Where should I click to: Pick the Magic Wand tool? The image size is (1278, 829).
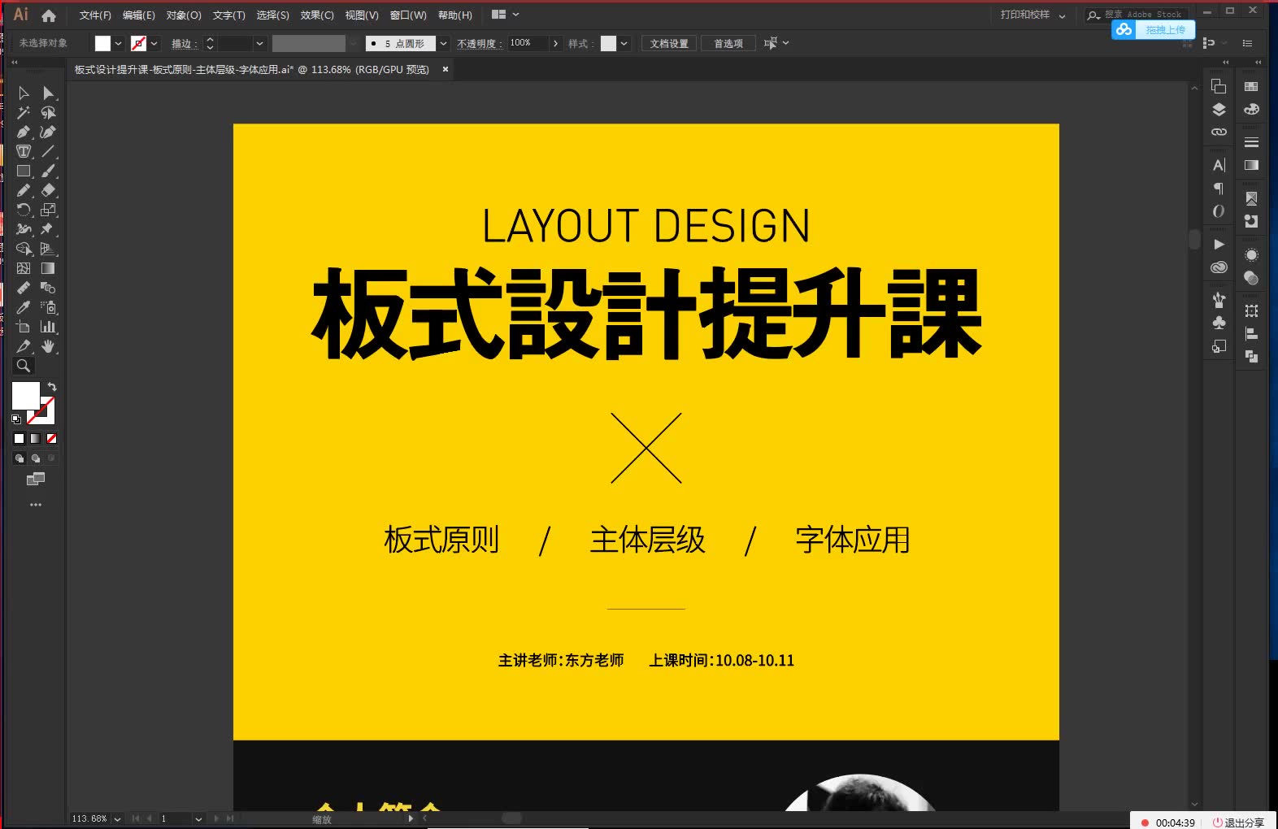point(24,113)
